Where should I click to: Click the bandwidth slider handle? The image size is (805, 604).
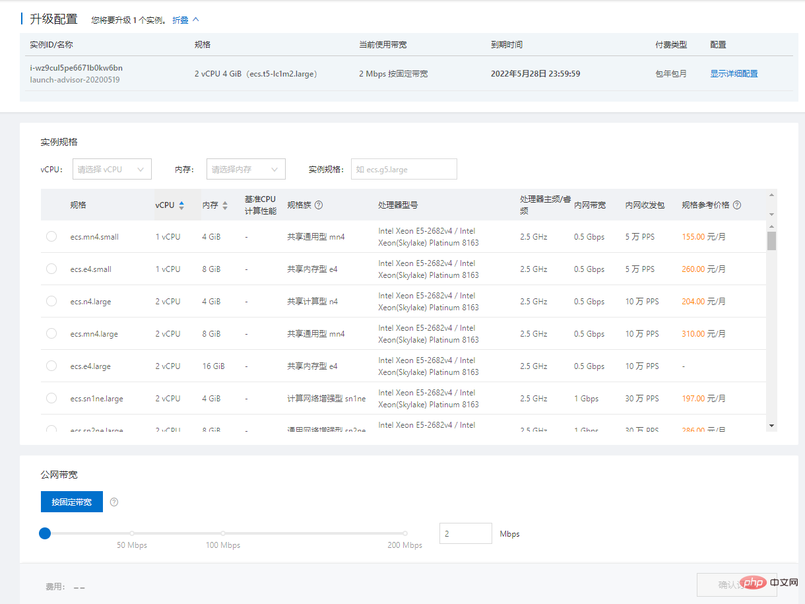point(45,533)
